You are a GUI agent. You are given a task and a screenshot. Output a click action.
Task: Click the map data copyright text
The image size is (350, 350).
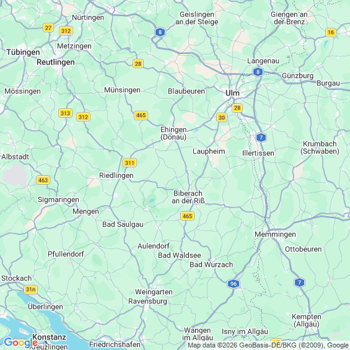coord(268,345)
